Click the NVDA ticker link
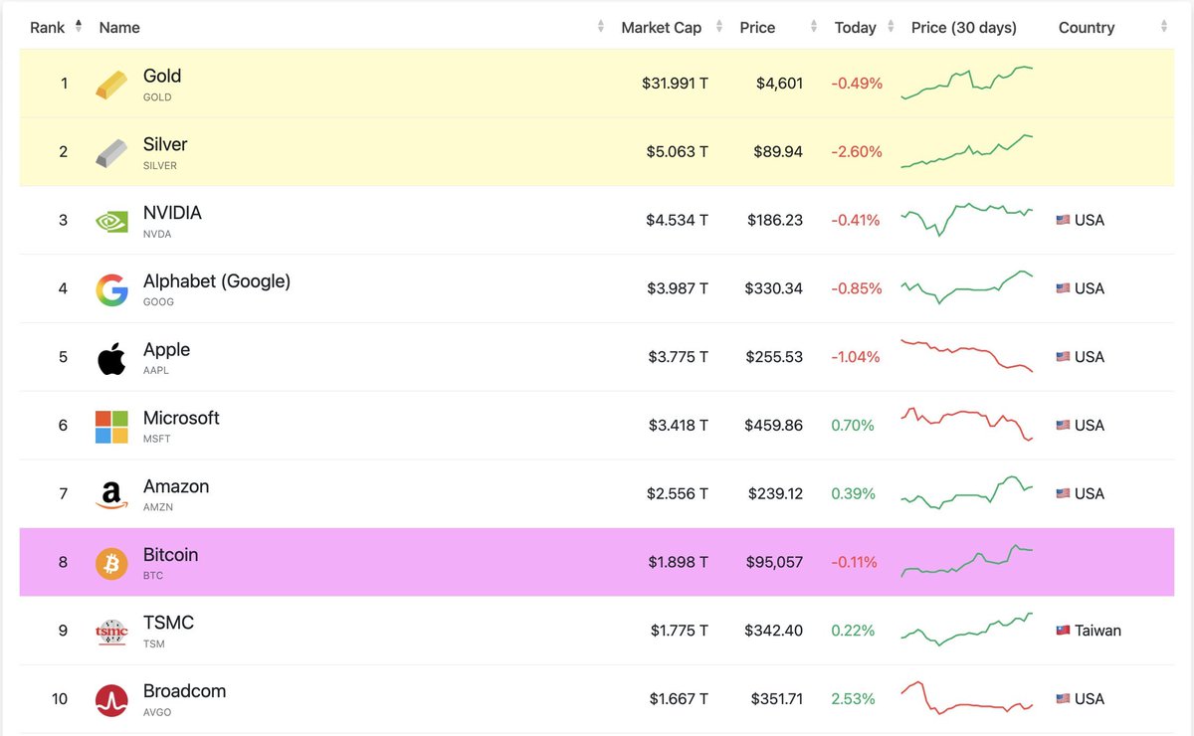This screenshot has height=736, width=1194. click(158, 234)
